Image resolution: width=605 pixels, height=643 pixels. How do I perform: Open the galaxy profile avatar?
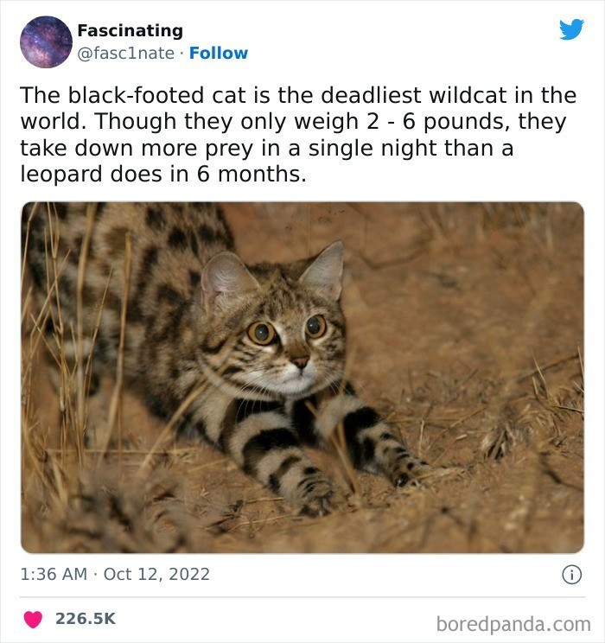click(x=46, y=41)
